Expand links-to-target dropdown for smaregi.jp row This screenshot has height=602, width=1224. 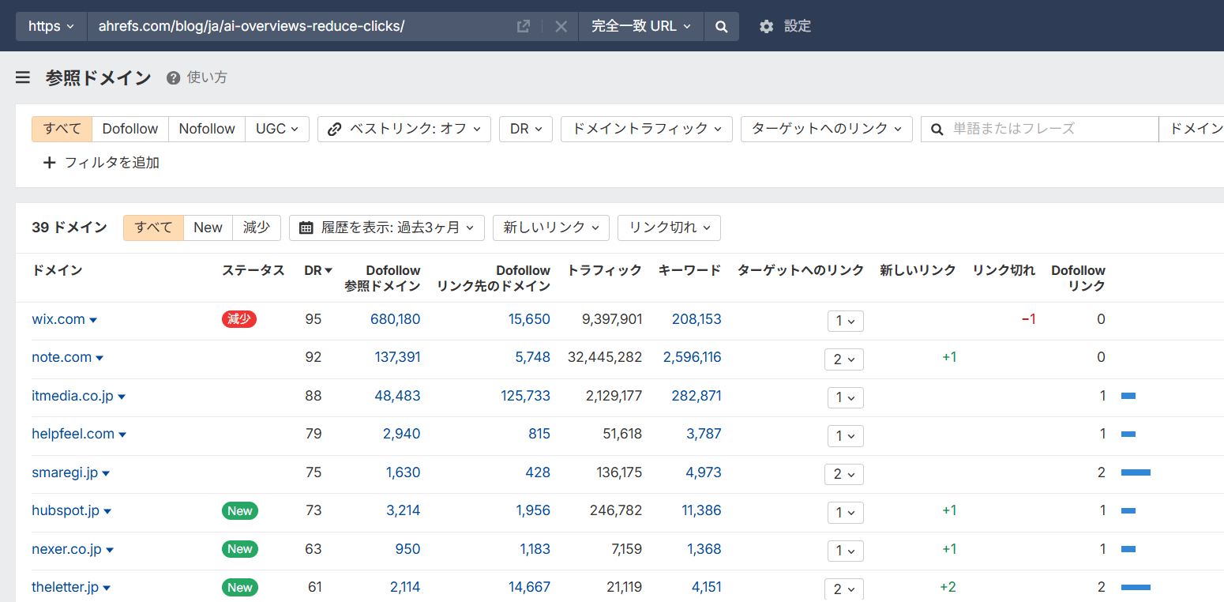pyautogui.click(x=844, y=474)
